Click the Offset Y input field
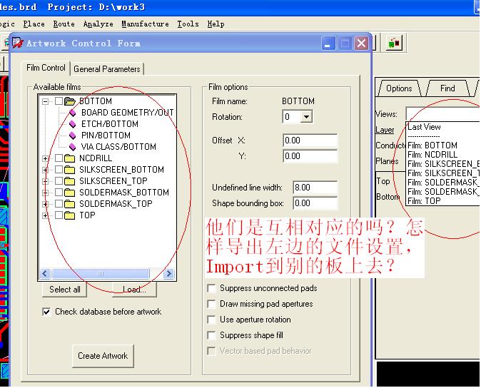 (x=310, y=156)
